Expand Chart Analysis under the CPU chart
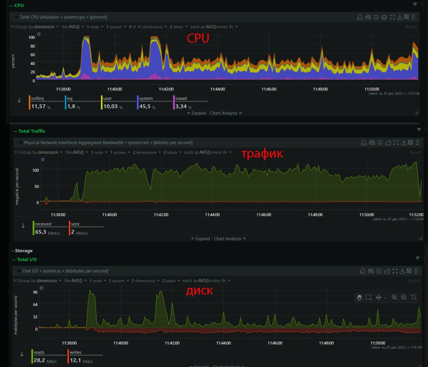This screenshot has width=428, height=367. pos(213,113)
